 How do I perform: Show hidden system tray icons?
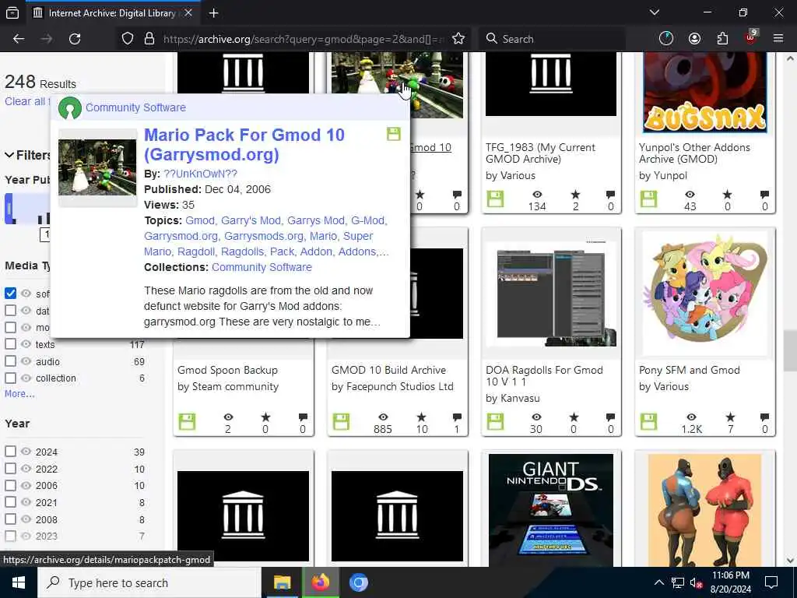[658, 582]
